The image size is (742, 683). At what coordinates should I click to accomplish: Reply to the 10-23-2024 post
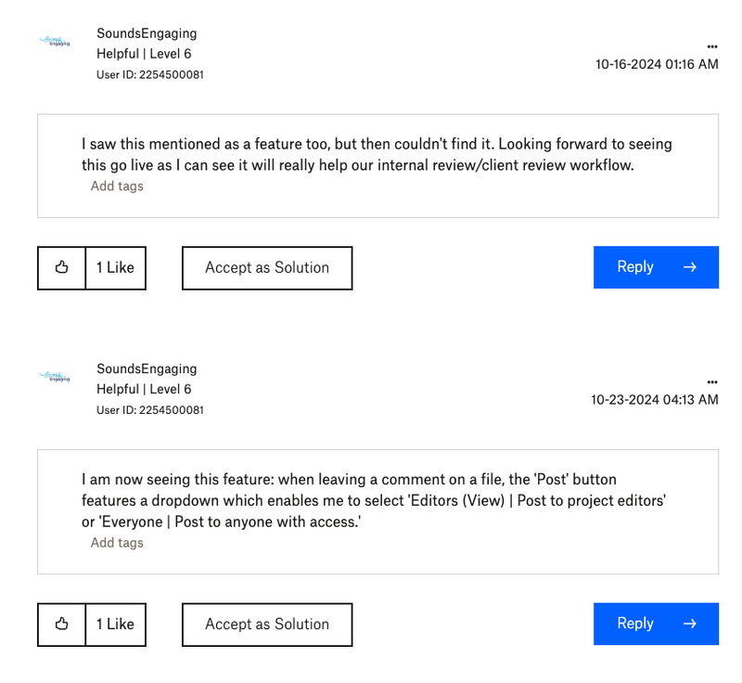click(x=656, y=624)
